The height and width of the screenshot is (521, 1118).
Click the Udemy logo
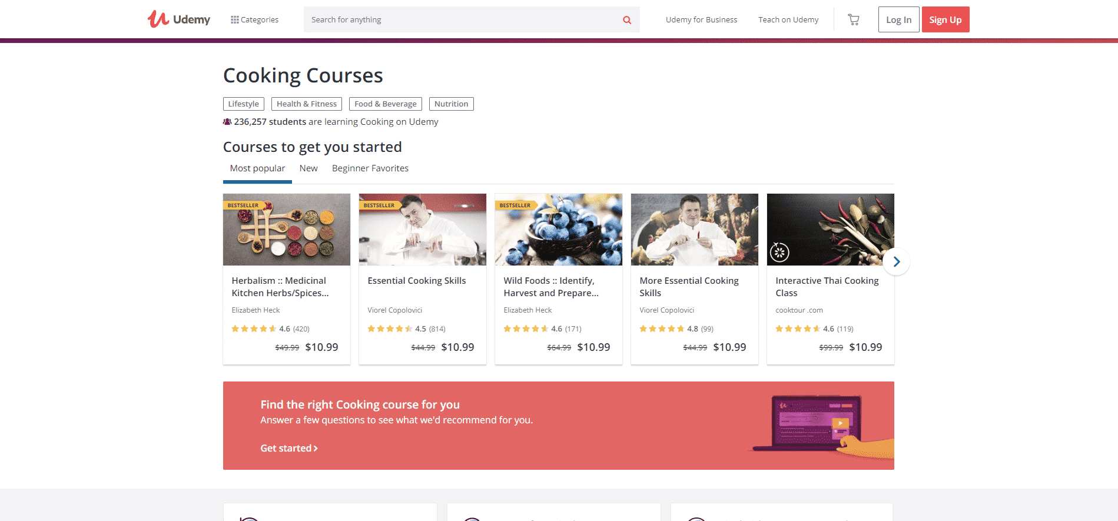(179, 19)
